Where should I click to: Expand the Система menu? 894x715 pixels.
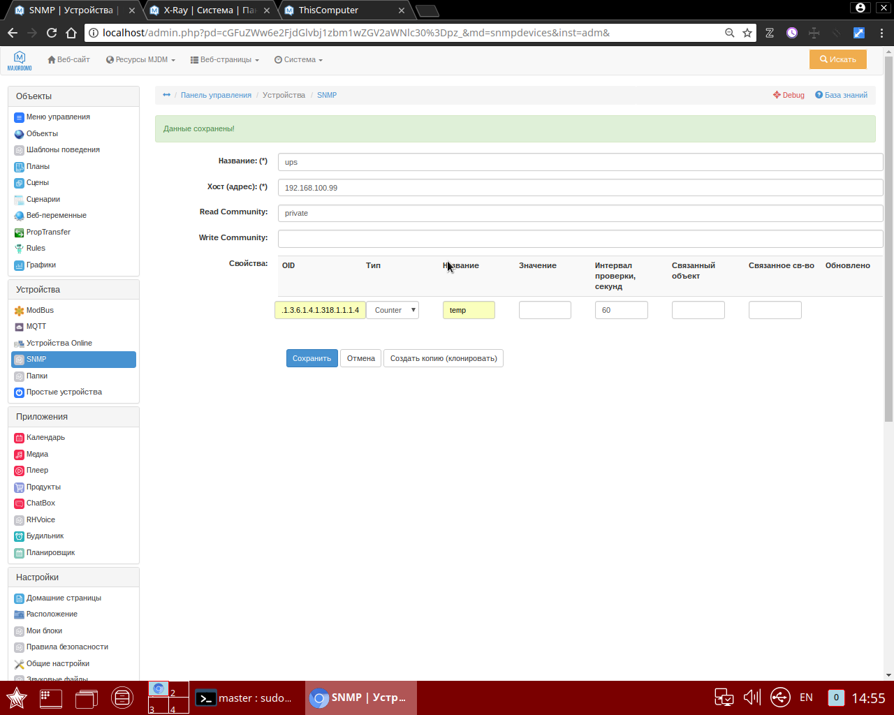298,59
